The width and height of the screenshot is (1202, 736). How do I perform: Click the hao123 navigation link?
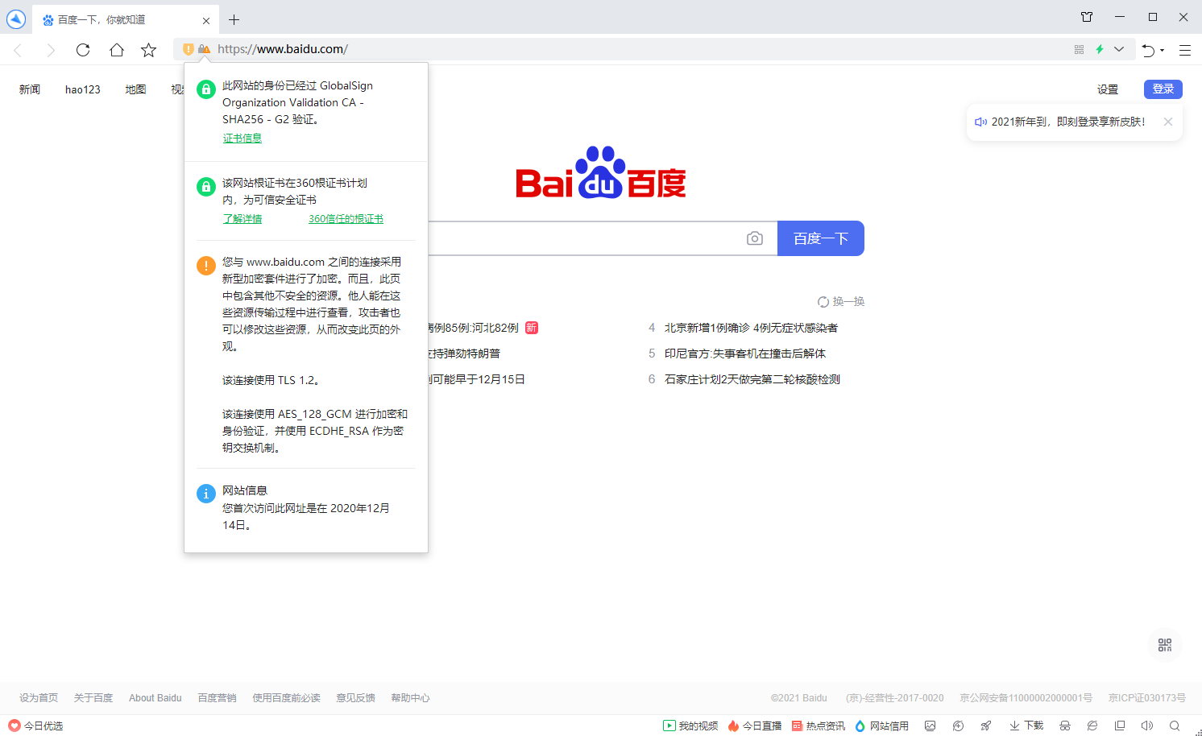83,89
